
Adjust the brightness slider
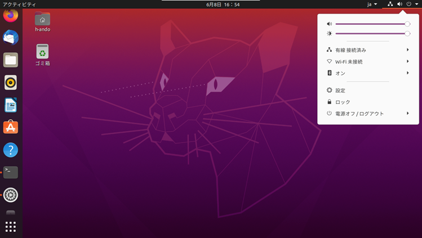pyautogui.click(x=372, y=34)
